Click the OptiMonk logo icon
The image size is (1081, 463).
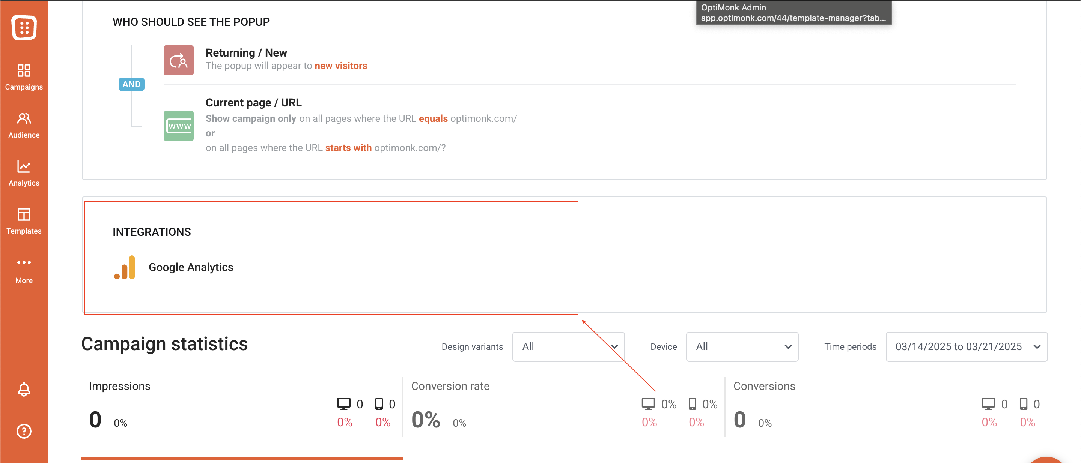click(x=24, y=28)
